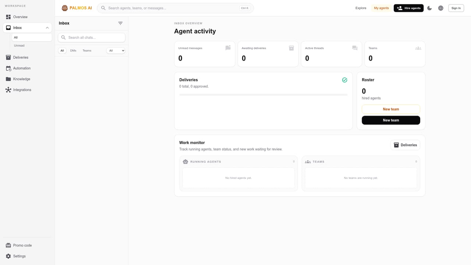Open the Explore link
471x265 pixels.
(x=361, y=8)
